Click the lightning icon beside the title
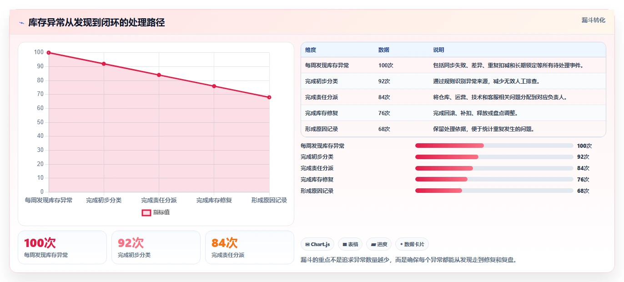 click(21, 23)
